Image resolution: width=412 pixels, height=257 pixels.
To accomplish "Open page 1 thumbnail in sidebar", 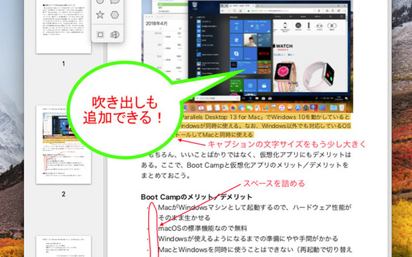I will point(64,26).
